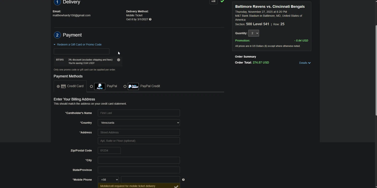The image size is (377, 188).
Task: Click the page vertical scrollbar
Action: click(x=376, y=70)
